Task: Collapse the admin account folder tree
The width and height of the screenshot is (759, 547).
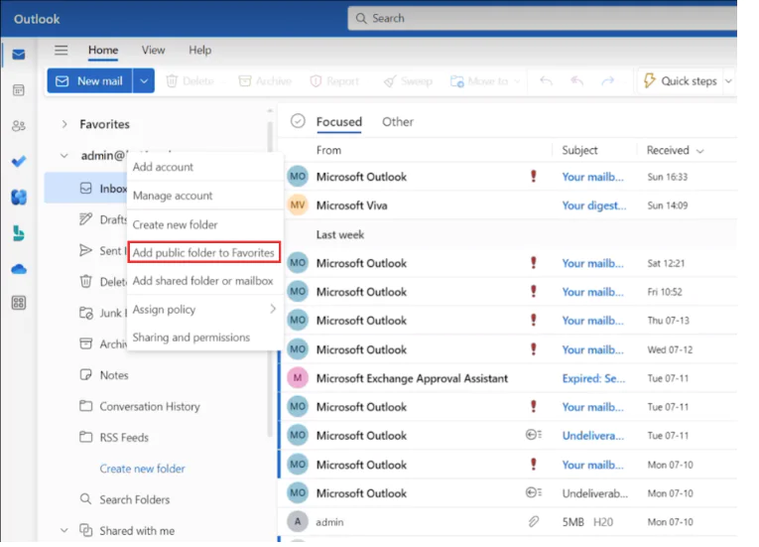Action: [63, 156]
